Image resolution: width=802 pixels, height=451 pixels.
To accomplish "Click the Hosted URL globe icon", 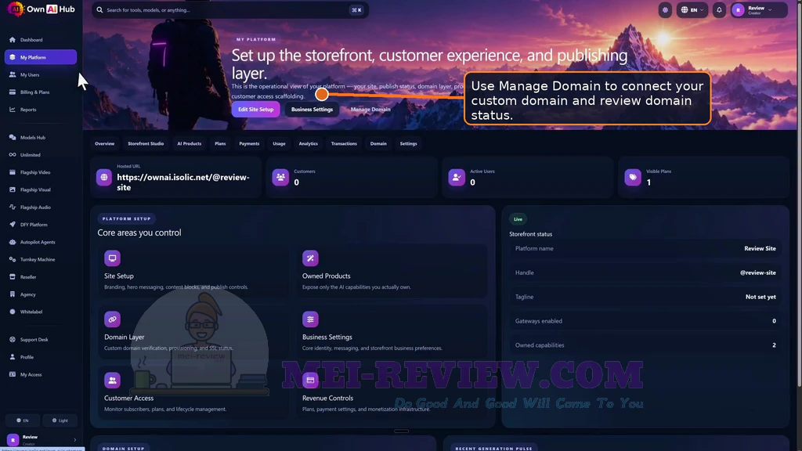I will pyautogui.click(x=104, y=178).
